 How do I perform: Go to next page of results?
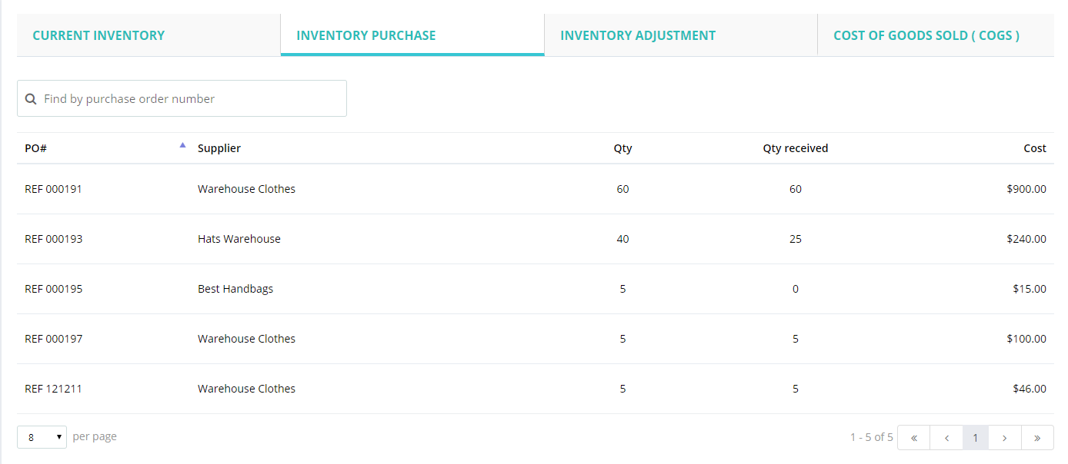pyautogui.click(x=1005, y=437)
